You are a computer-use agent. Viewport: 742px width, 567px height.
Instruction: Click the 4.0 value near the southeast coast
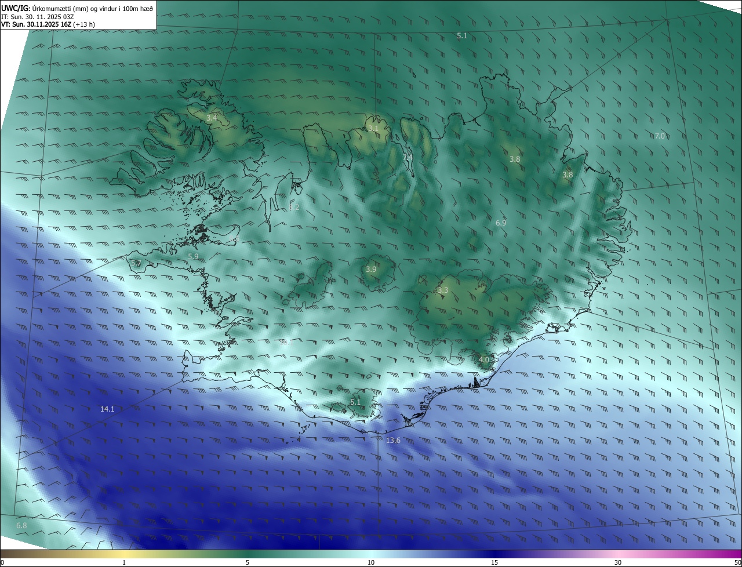[484, 359]
